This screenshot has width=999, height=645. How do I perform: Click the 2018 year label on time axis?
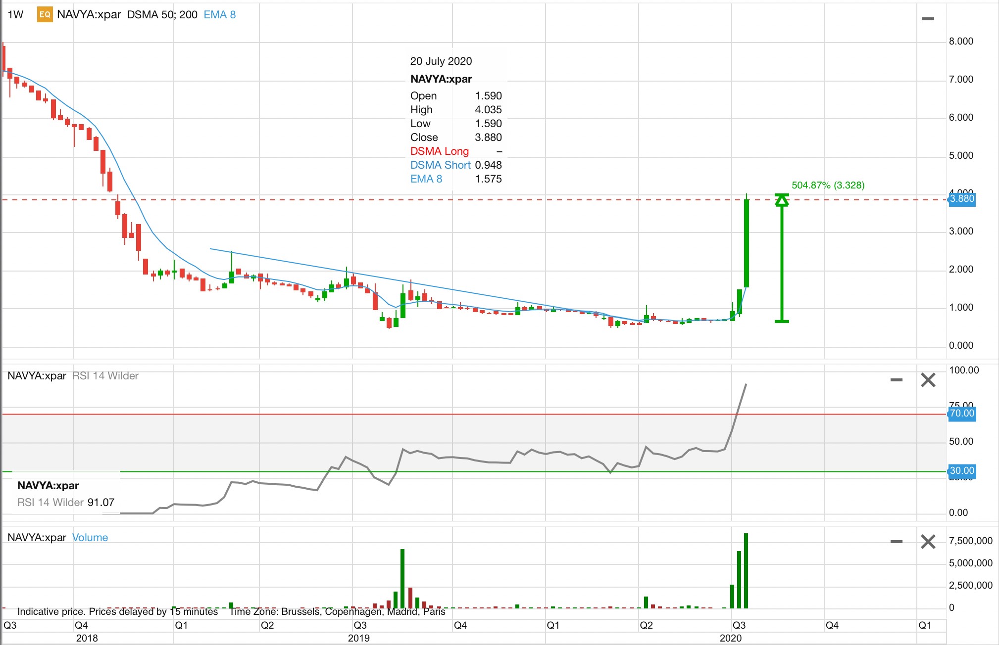tap(87, 638)
